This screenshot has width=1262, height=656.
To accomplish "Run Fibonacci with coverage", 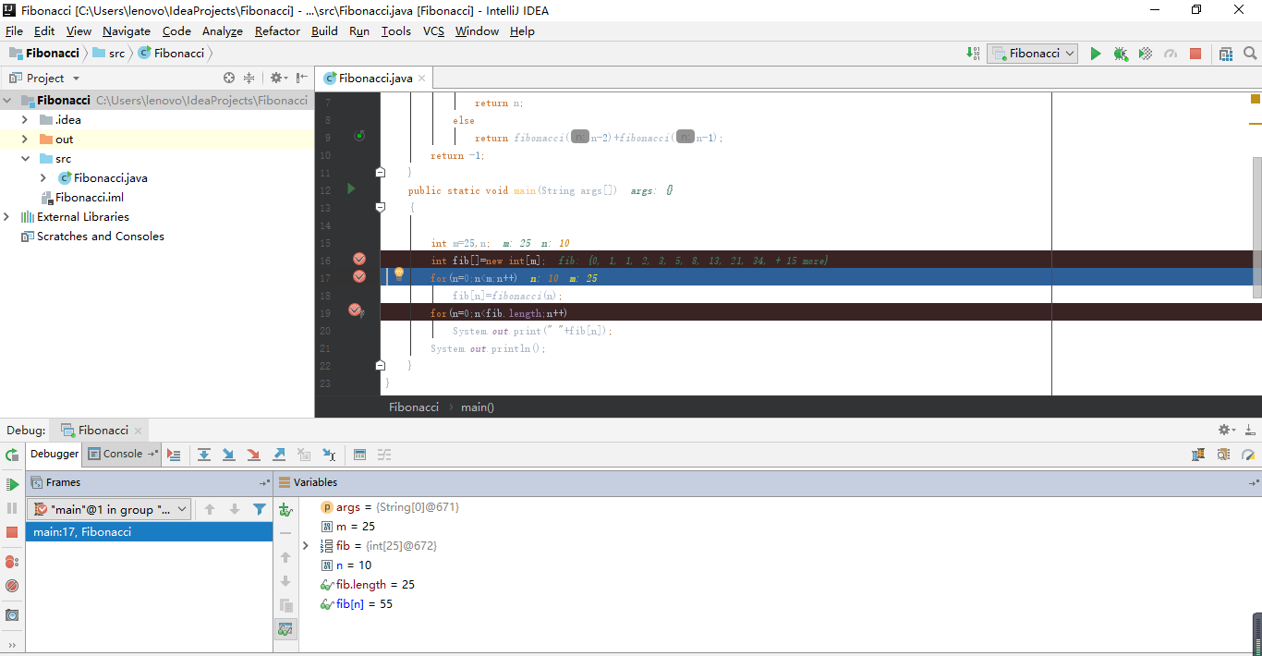I will coord(1146,54).
